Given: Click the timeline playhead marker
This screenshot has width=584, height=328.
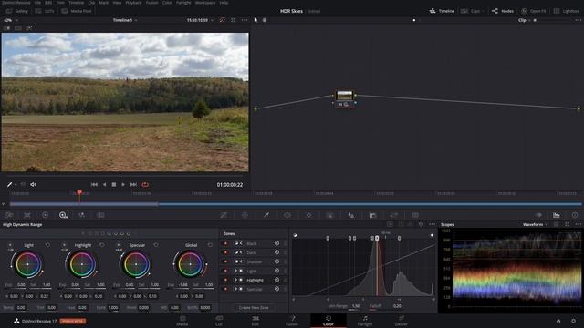Looking at the screenshot, I should pyautogui.click(x=79, y=192).
